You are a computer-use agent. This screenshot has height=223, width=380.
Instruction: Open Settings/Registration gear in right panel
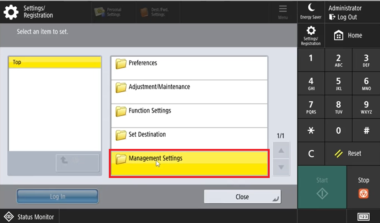[x=311, y=36]
